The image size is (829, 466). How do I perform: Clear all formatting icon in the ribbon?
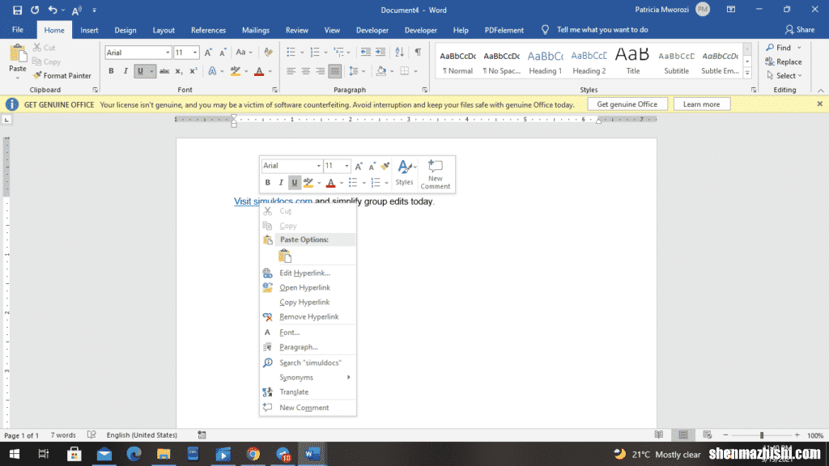pyautogui.click(x=268, y=53)
